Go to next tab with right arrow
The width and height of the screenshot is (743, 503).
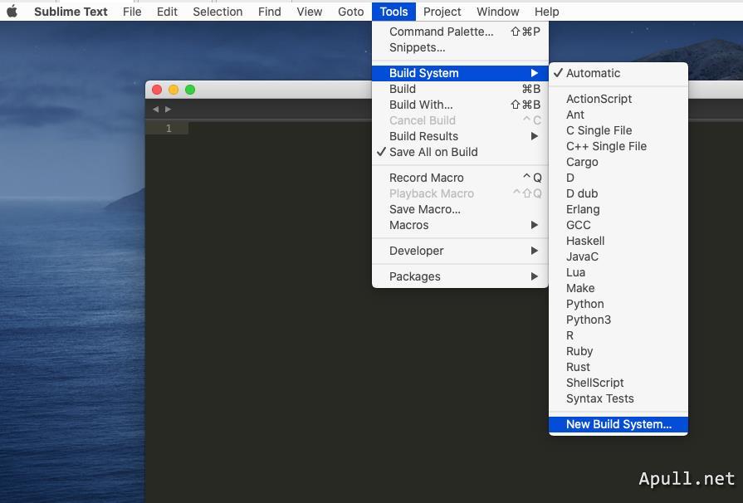[168, 110]
